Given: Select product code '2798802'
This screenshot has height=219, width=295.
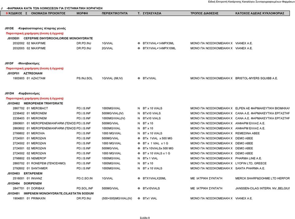Looking at the screenshot, I should click(x=19, y=158).
